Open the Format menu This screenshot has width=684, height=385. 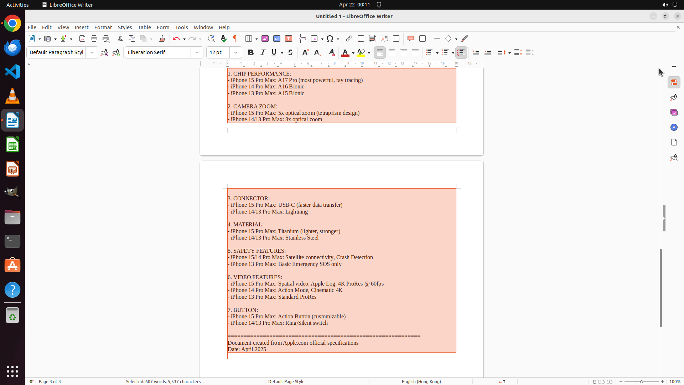click(x=103, y=27)
